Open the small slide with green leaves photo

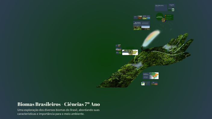pyautogui.click(x=119, y=53)
